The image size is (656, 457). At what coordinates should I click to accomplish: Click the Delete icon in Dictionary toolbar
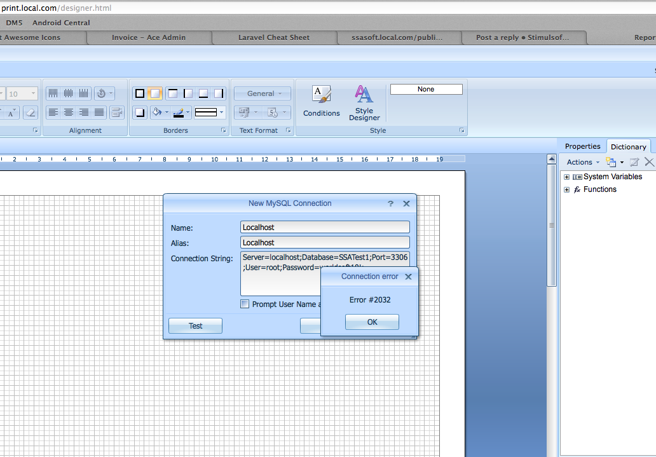[649, 162]
